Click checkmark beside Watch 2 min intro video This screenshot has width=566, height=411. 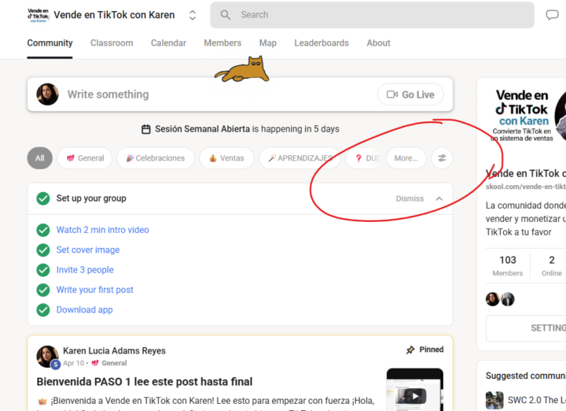43,230
